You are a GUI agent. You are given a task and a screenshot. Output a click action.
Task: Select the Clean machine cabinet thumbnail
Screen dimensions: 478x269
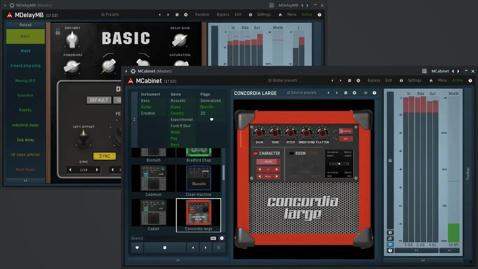tap(198, 179)
